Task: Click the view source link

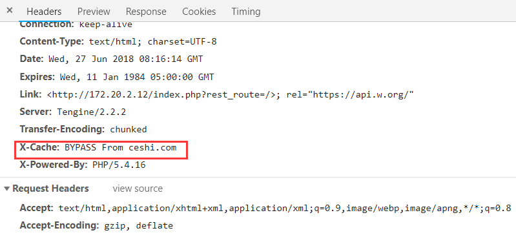Action: coord(138,189)
